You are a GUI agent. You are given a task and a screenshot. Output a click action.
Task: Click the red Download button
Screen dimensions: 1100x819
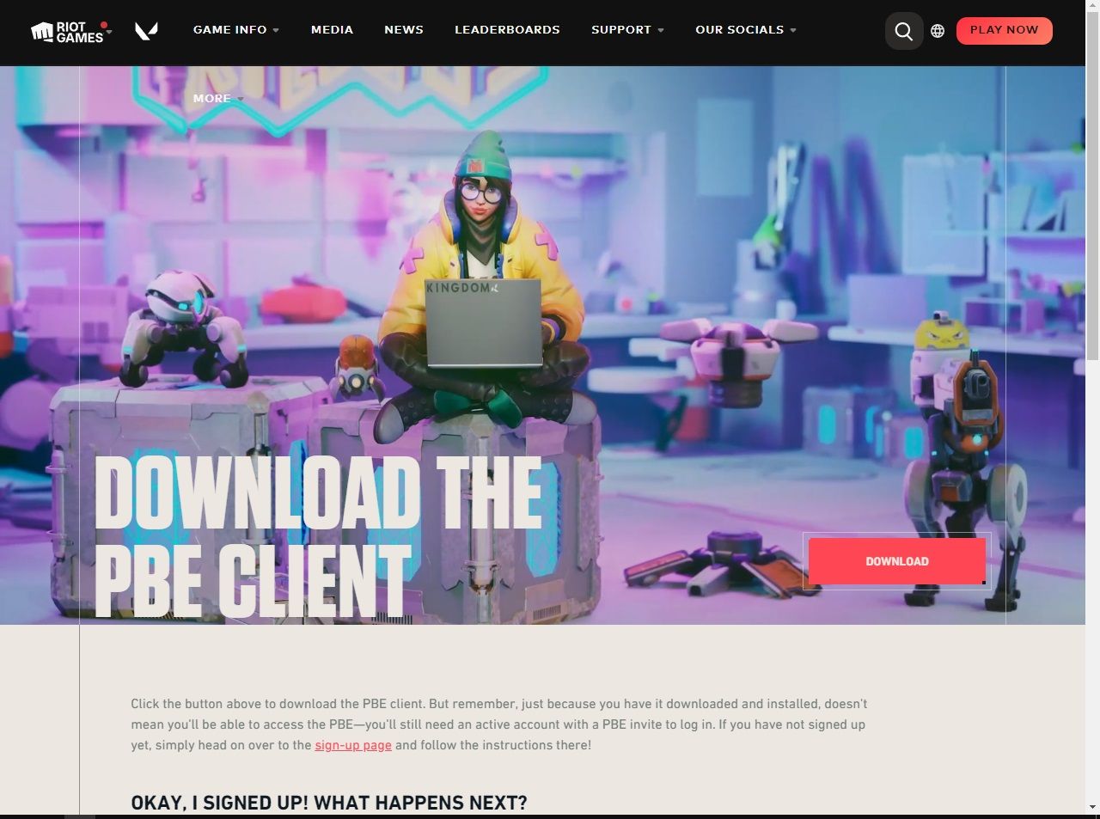[x=896, y=561]
